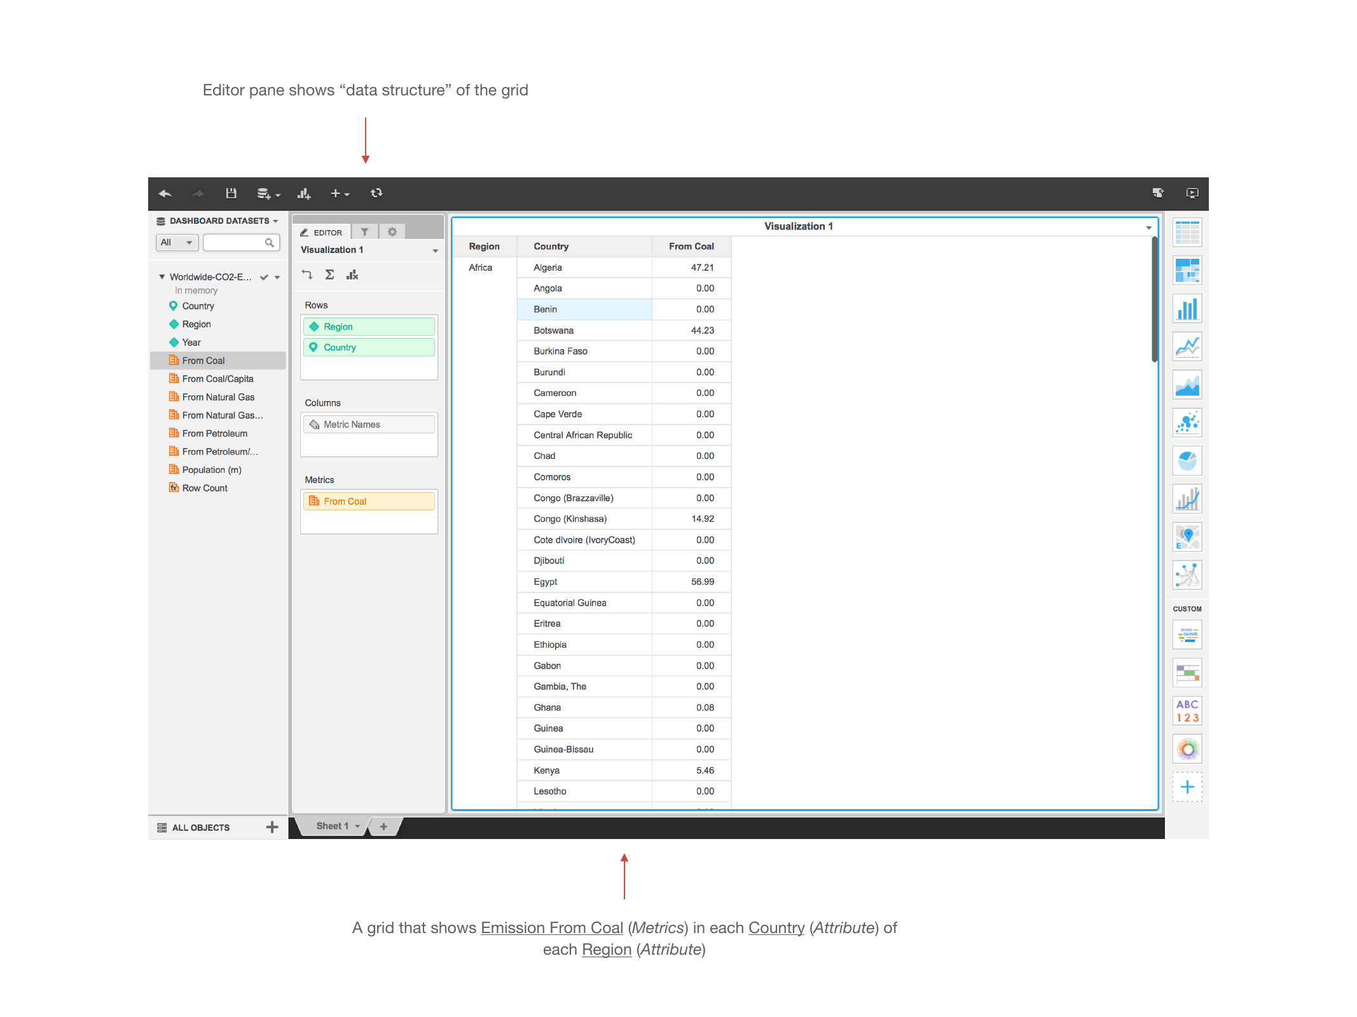Viewport: 1357px width, 1017px height.
Task: Select the custom Gantt-style visualization icon
Action: pos(1187,673)
